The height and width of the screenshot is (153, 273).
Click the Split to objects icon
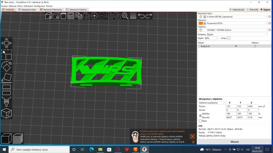(x=110, y=16)
